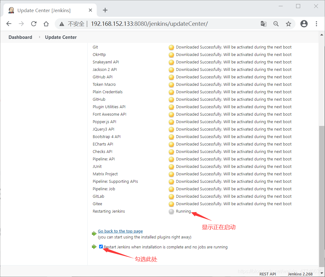Focus the address bar URL
The height and width of the screenshot is (277, 325).
coord(149,24)
